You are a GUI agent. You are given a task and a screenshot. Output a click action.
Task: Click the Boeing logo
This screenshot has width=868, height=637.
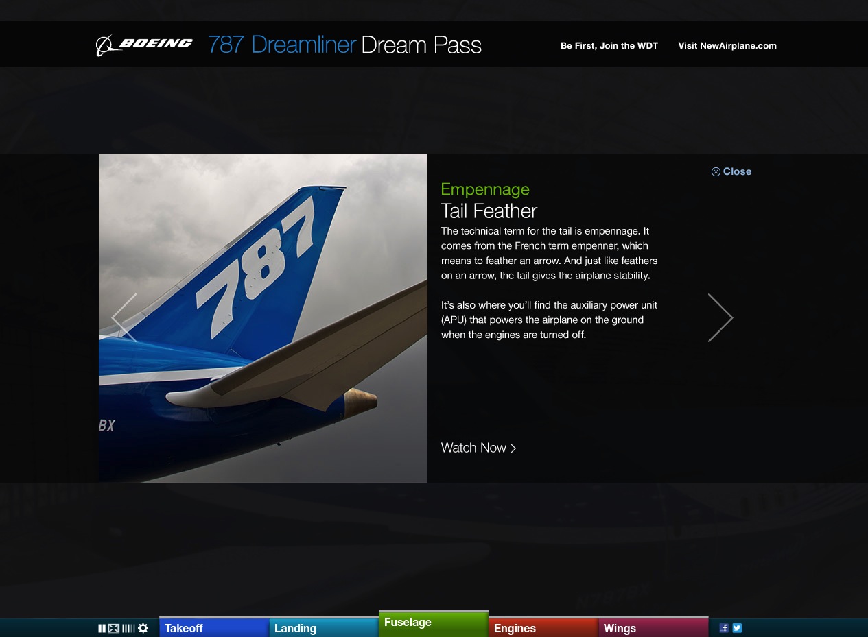(x=144, y=45)
